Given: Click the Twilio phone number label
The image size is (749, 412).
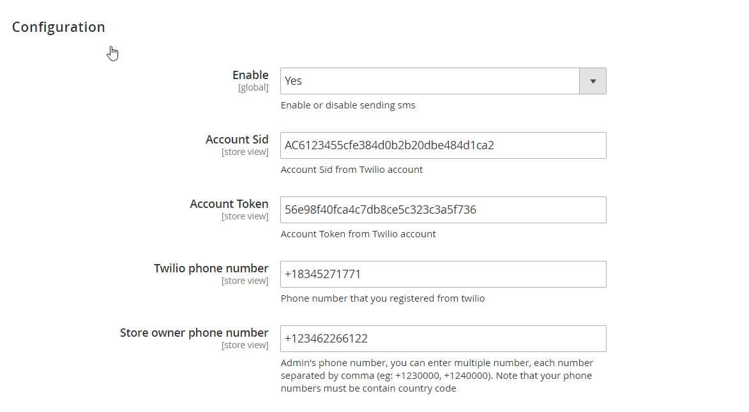Looking at the screenshot, I should [x=211, y=269].
